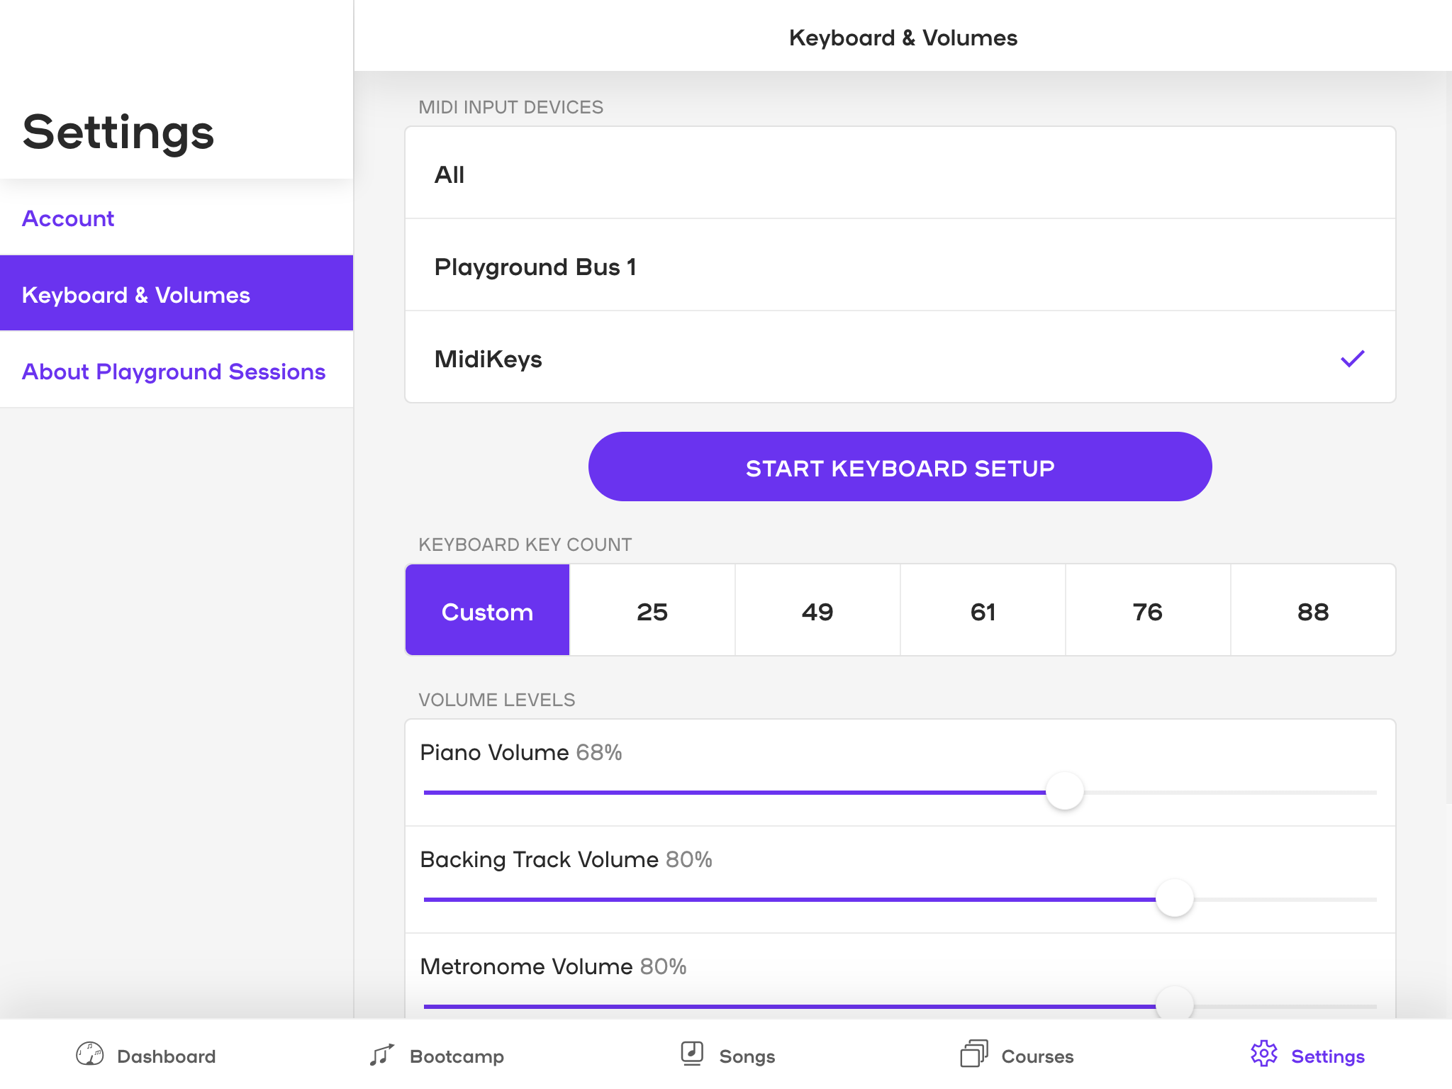Image resolution: width=1452 pixels, height=1089 pixels.
Task: Tap the Courses stacked pages icon
Action: tap(974, 1054)
